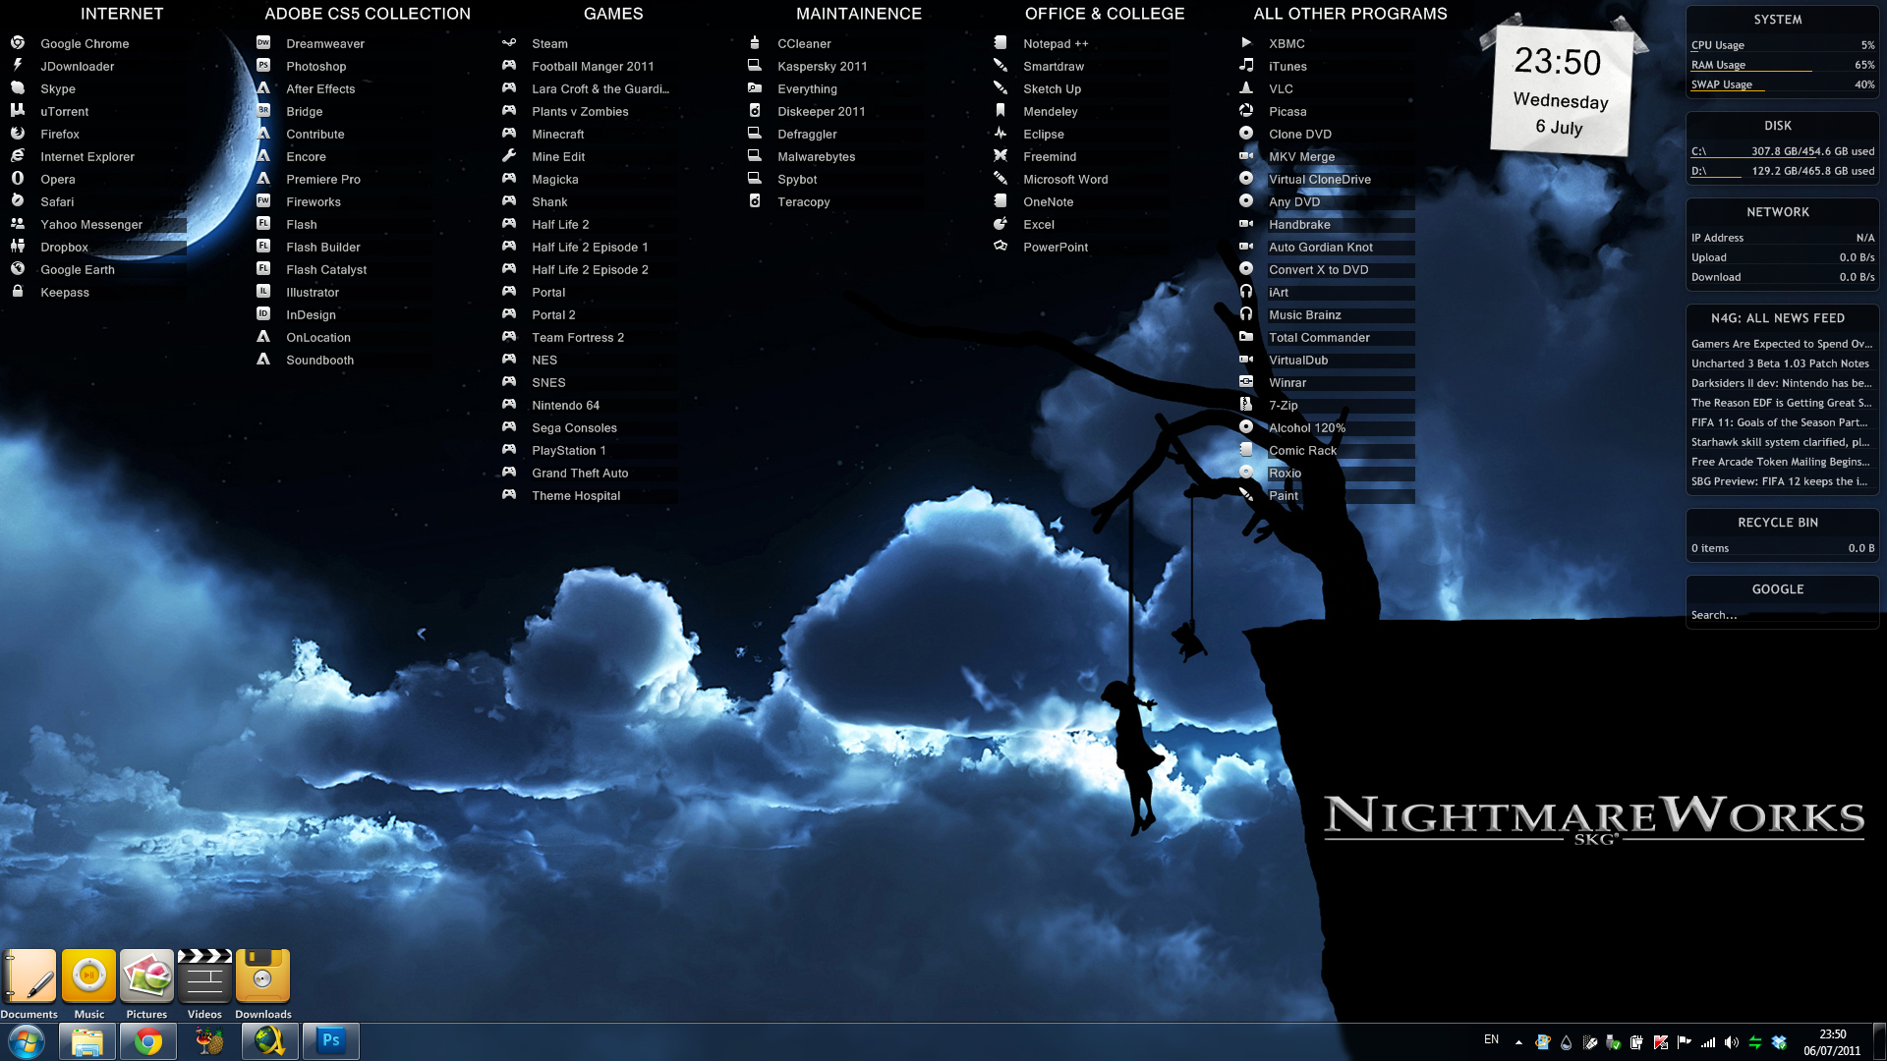The width and height of the screenshot is (1887, 1061).
Task: Launch Kaspersky 2011
Action: click(822, 66)
